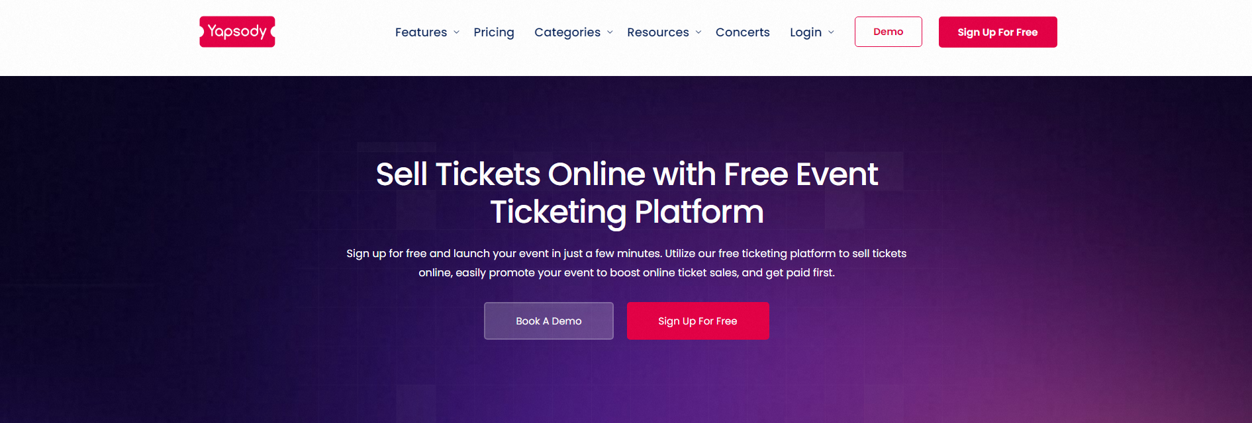
Task: Click the Categories chevron arrow
Action: pos(609,32)
